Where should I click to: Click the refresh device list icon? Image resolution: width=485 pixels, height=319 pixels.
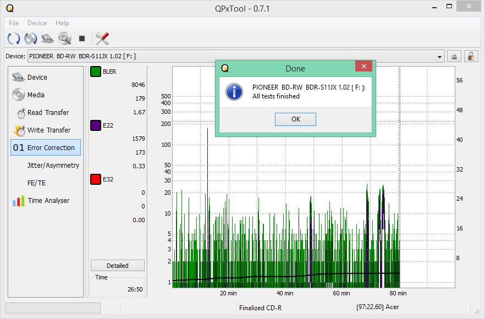coord(14,38)
